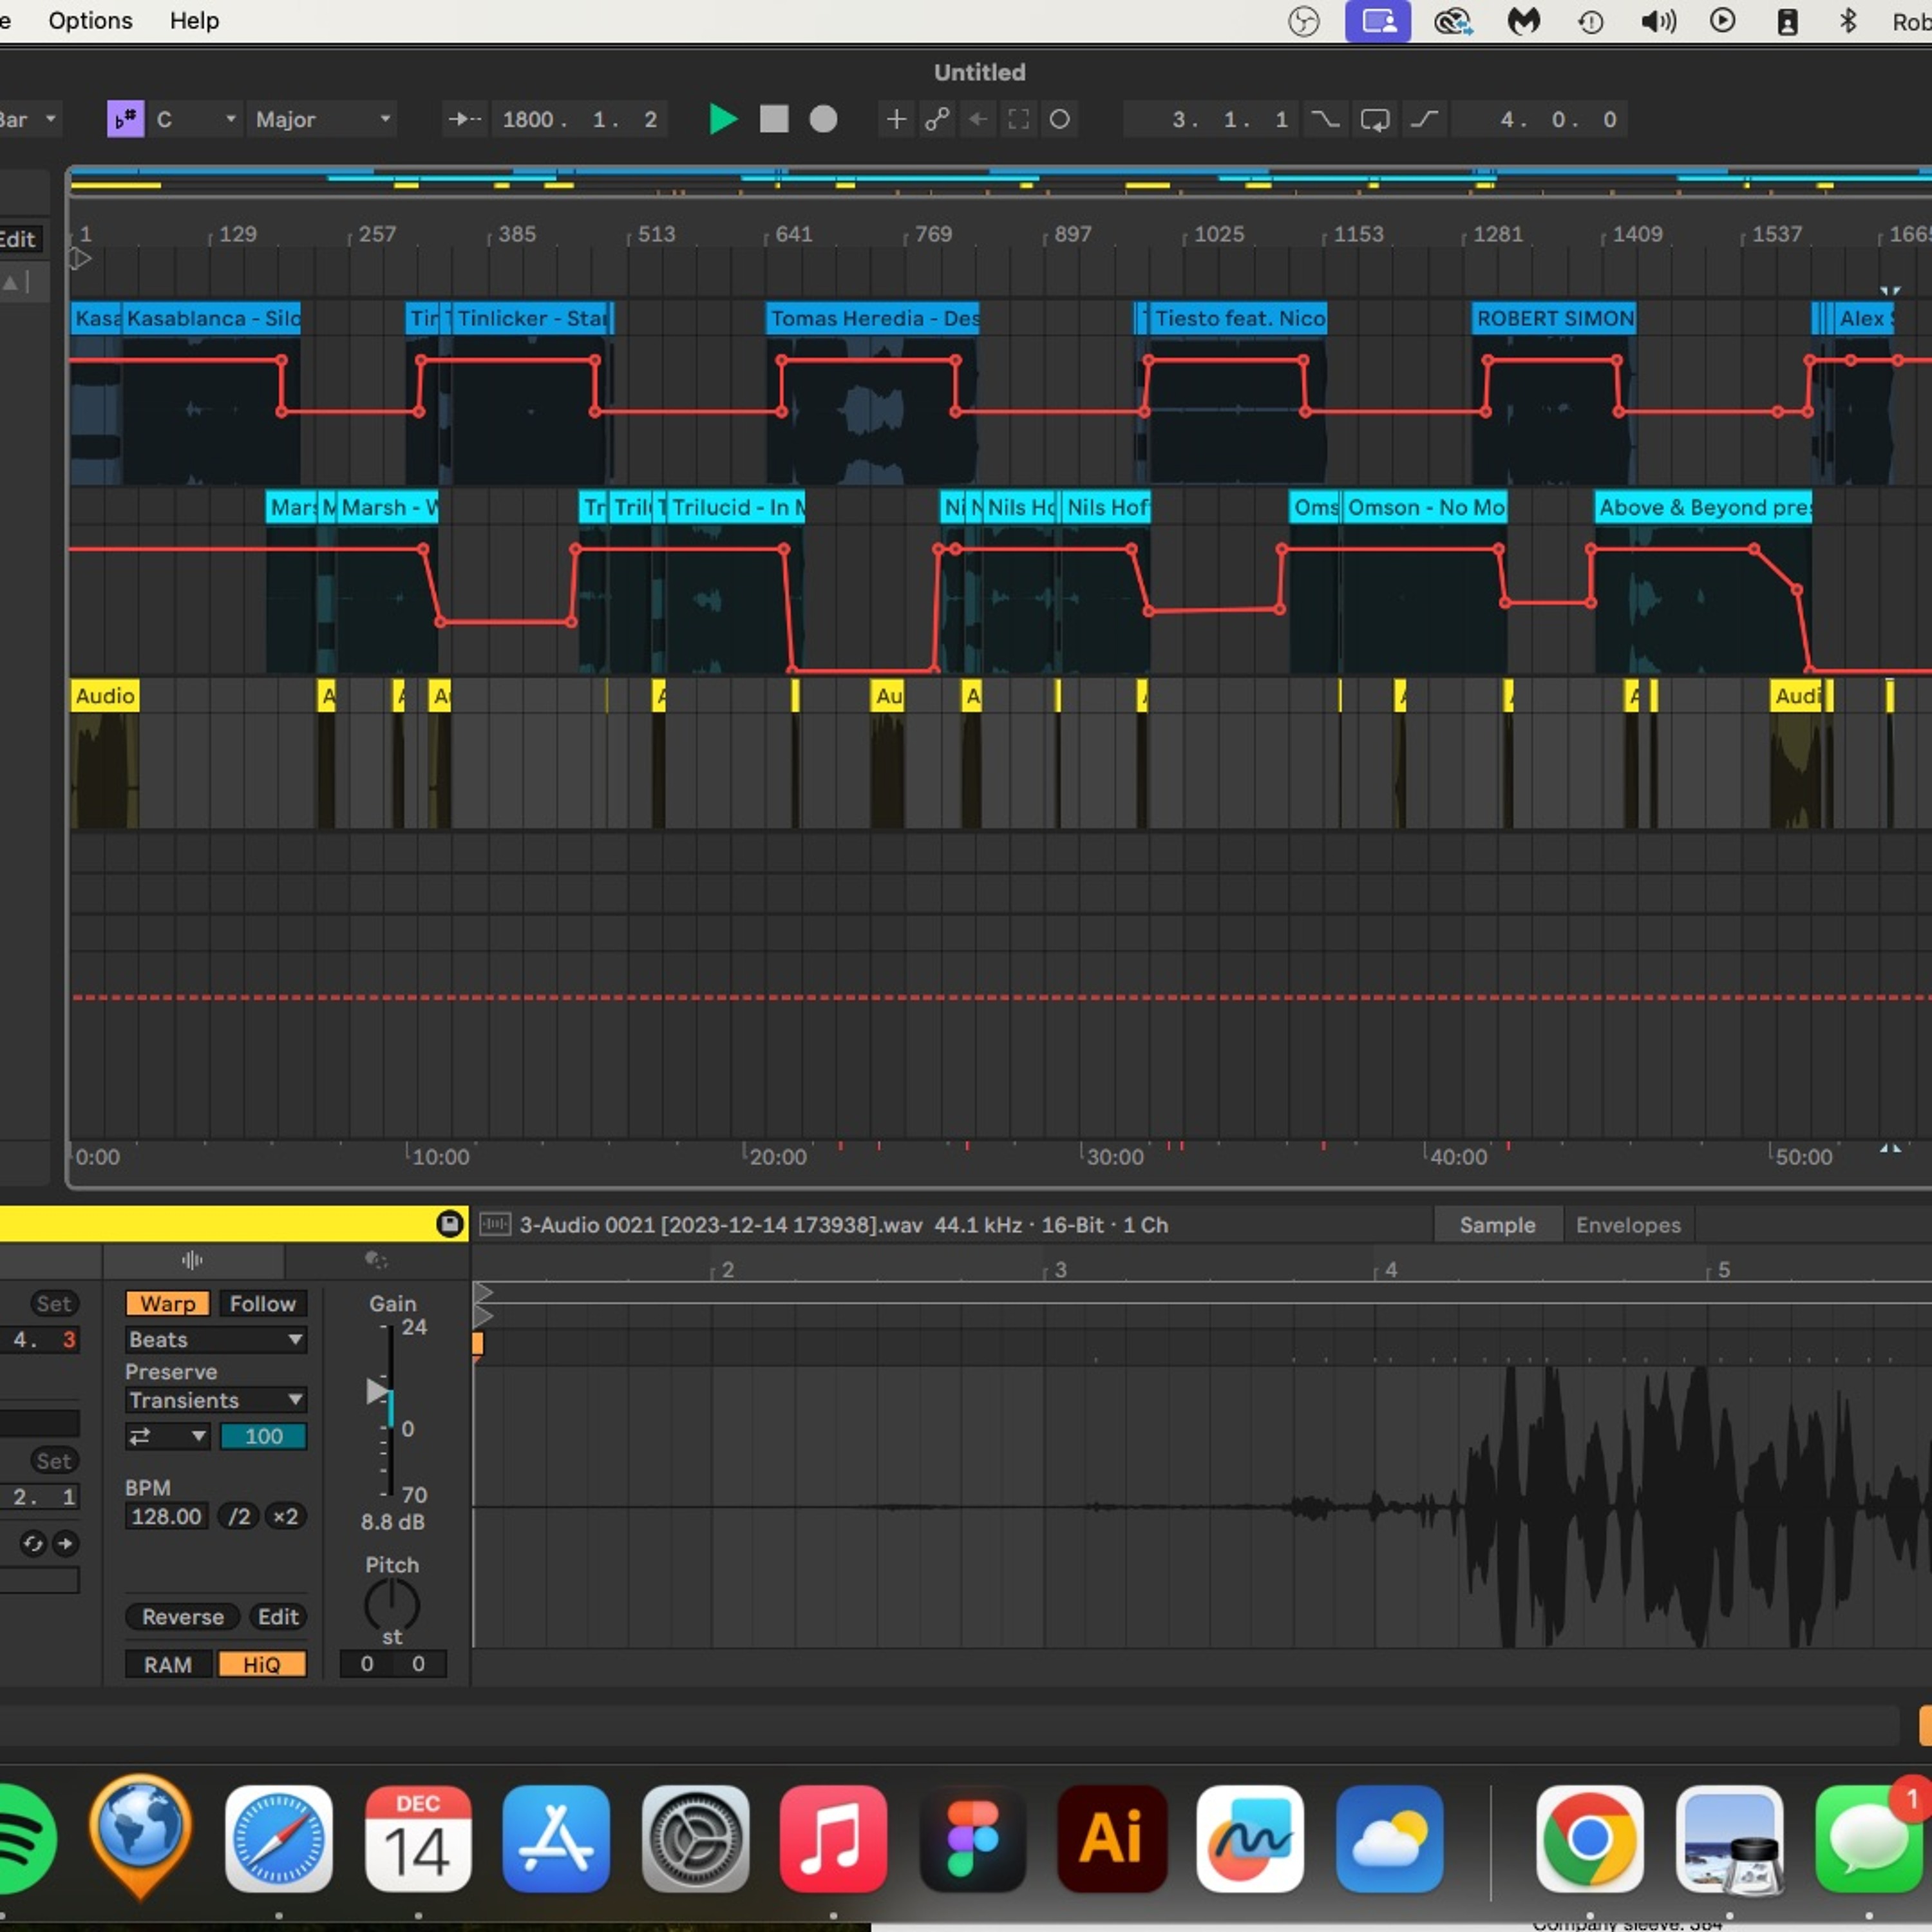Open the Major scale dropdown
Screen dimensions: 1932x1932
[x=323, y=119]
